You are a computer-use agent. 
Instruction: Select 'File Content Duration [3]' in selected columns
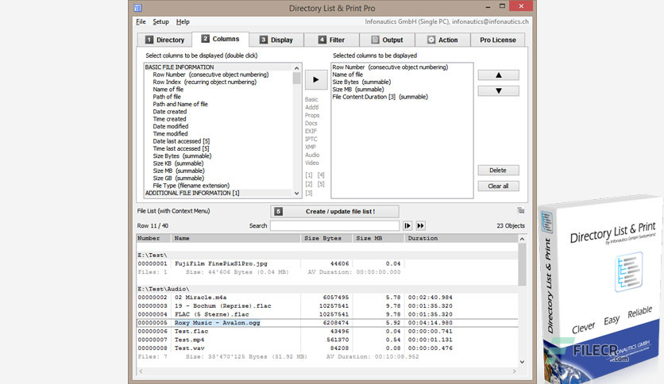[x=380, y=97]
